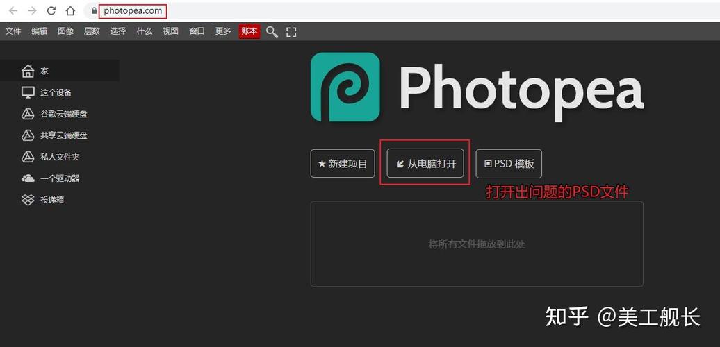Toggle fullscreen mode icon
This screenshot has height=347, width=720.
point(291,32)
